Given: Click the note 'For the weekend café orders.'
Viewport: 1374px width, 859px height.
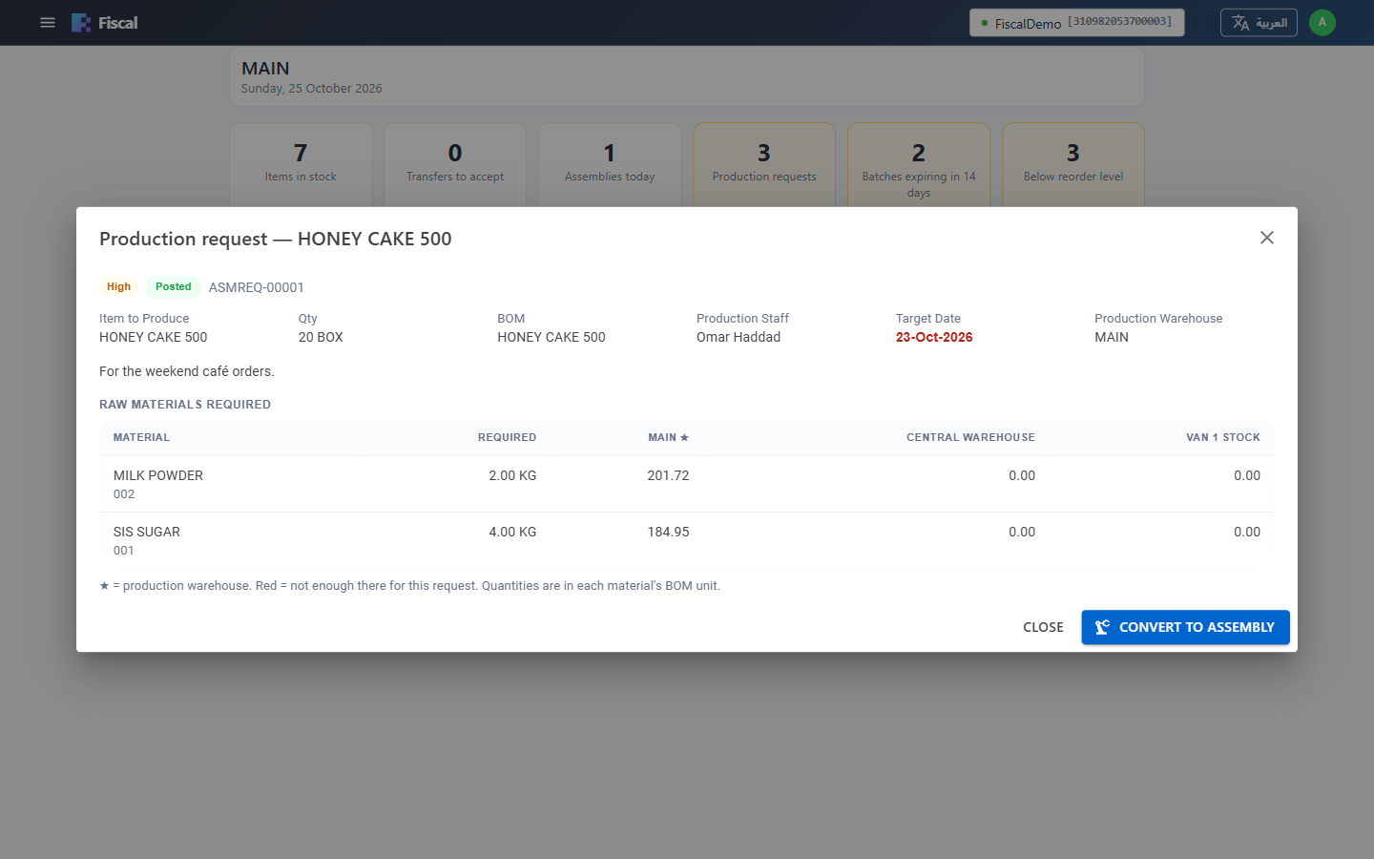Looking at the screenshot, I should point(187,371).
